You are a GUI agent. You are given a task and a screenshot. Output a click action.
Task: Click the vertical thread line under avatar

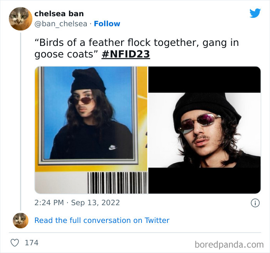pos(21,121)
